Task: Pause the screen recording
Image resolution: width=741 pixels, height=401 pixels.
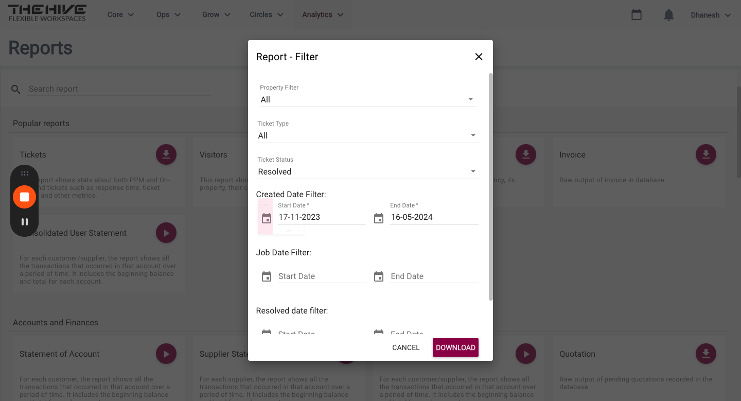Action: click(x=24, y=222)
